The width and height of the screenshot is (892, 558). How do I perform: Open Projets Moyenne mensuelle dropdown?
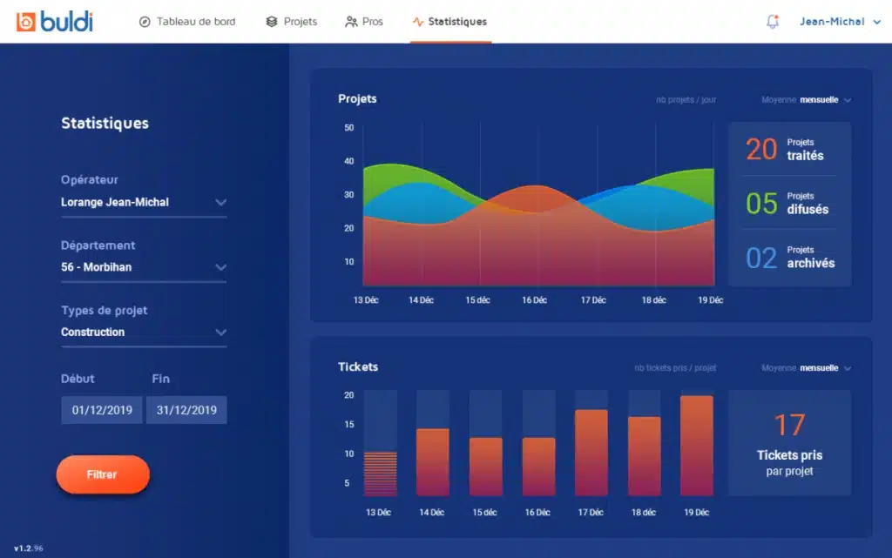pos(806,100)
